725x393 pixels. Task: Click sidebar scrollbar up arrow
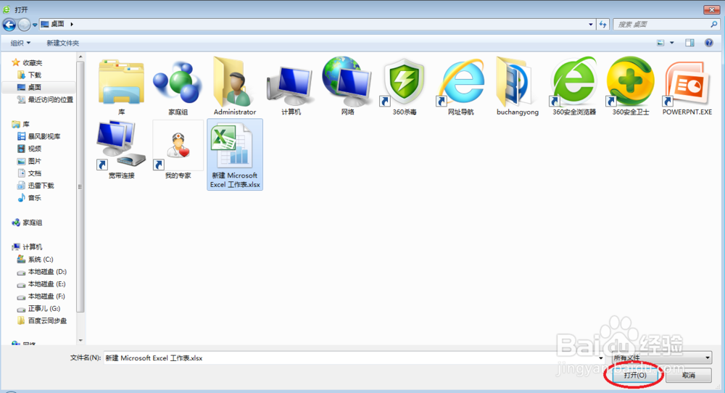[x=80, y=57]
